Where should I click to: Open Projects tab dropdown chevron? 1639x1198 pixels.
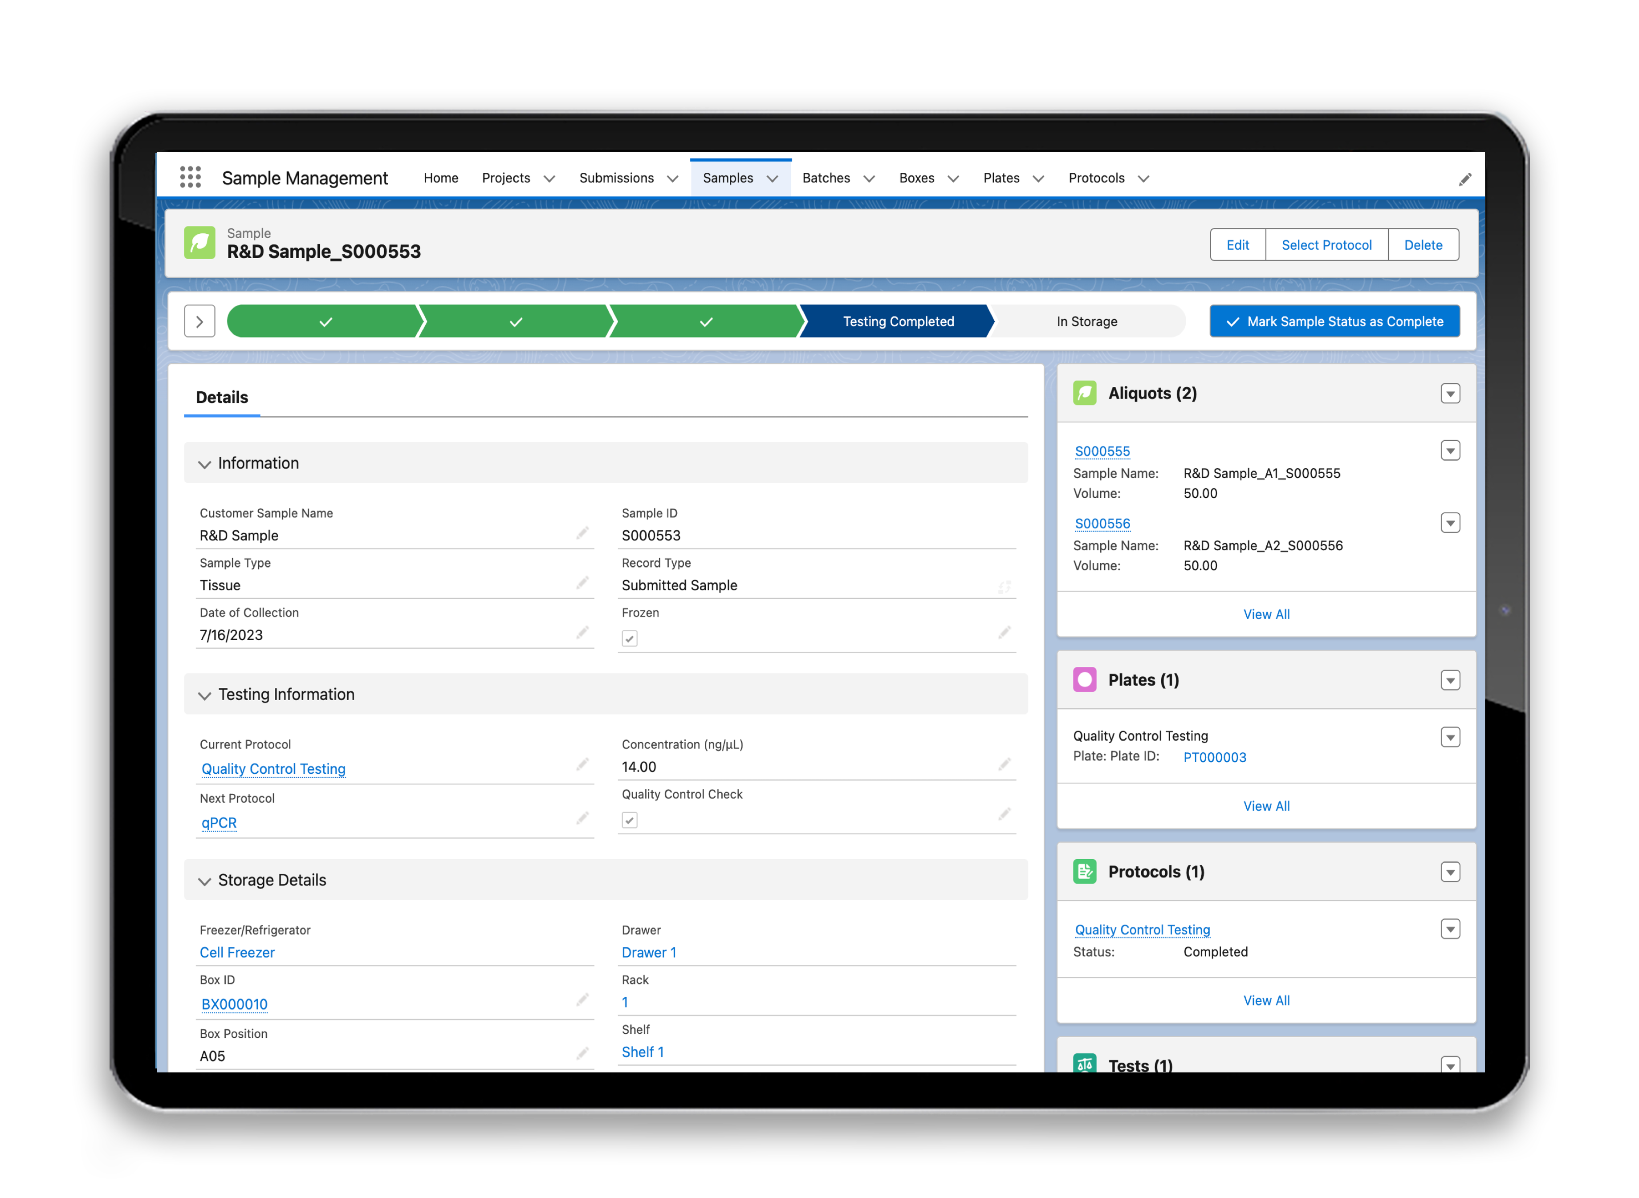click(549, 179)
